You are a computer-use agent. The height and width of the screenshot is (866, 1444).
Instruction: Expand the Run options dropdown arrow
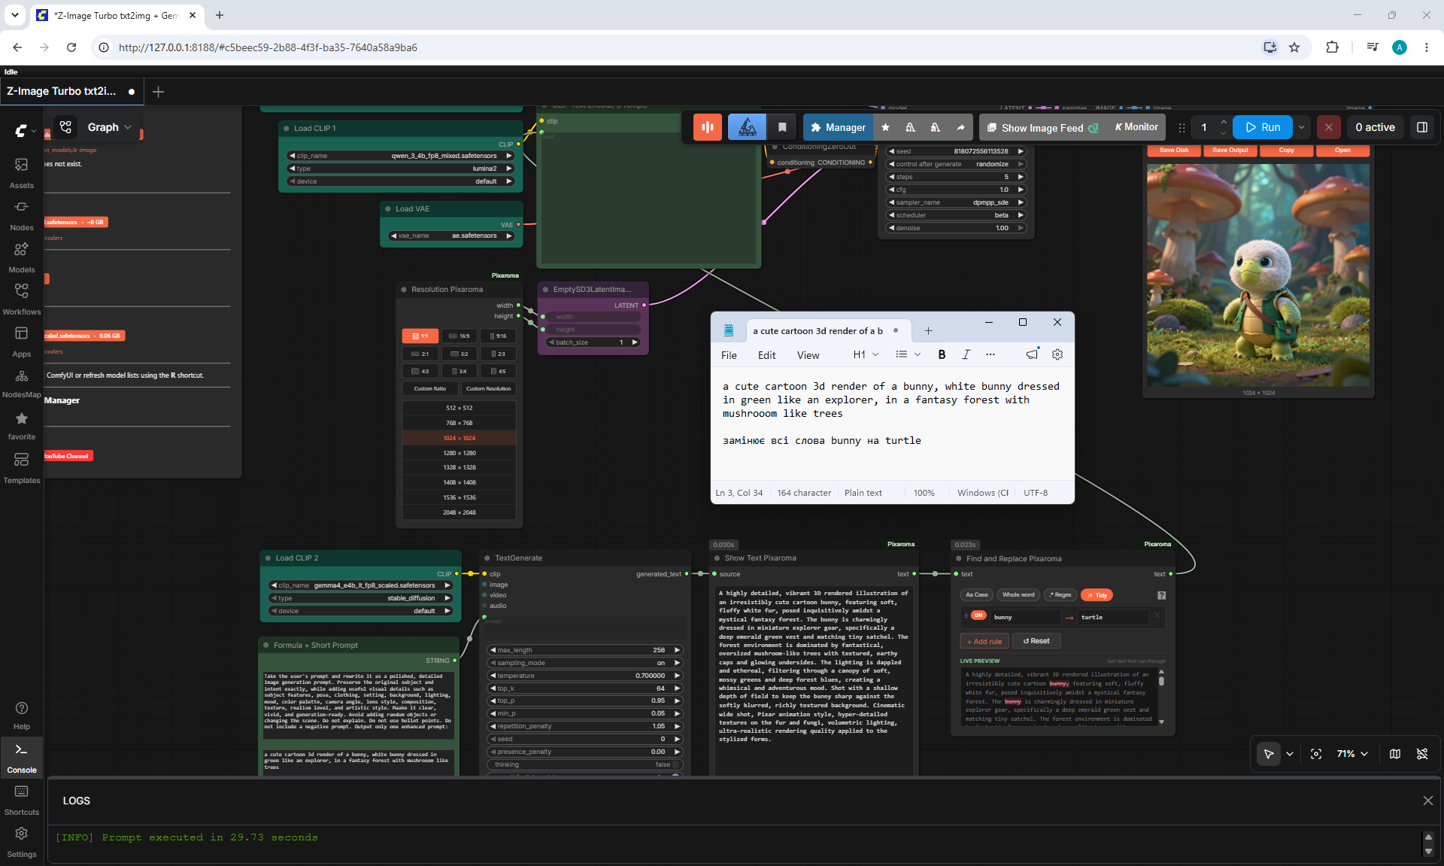tap(1302, 127)
